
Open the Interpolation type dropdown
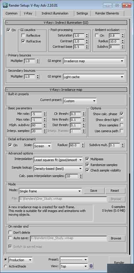58,160
